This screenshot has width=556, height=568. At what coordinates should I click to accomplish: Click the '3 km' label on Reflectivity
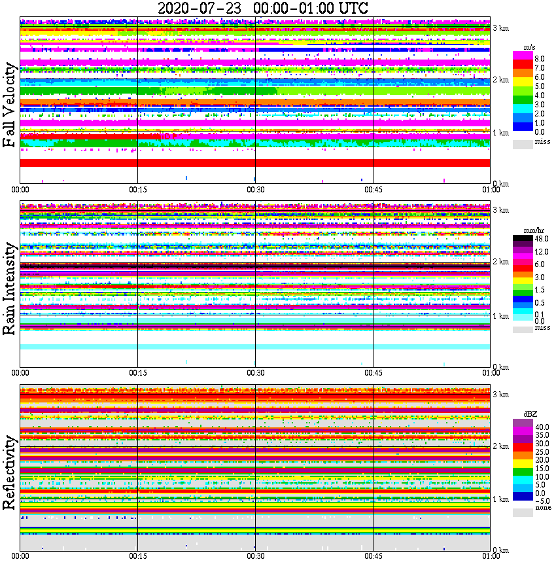click(x=500, y=395)
